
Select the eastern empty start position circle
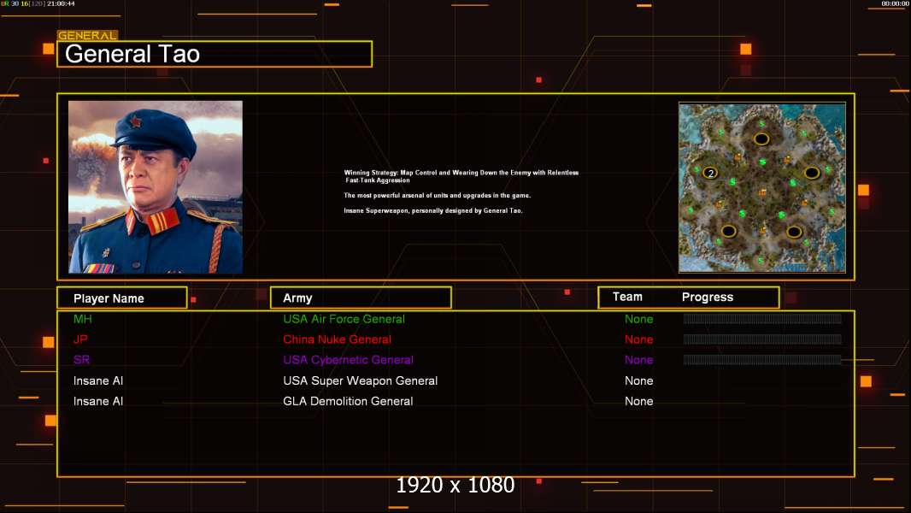pyautogui.click(x=812, y=173)
